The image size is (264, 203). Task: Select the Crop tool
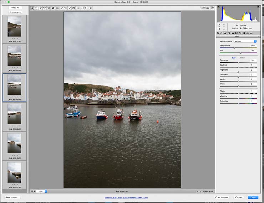[x=53, y=8]
